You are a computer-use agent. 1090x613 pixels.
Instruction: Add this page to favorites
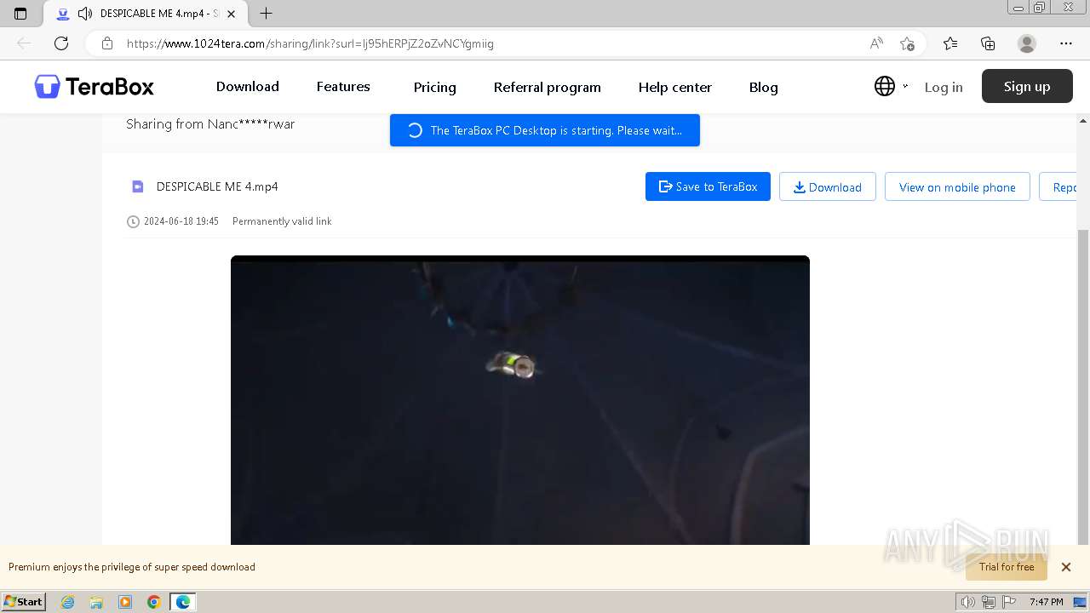click(x=907, y=43)
